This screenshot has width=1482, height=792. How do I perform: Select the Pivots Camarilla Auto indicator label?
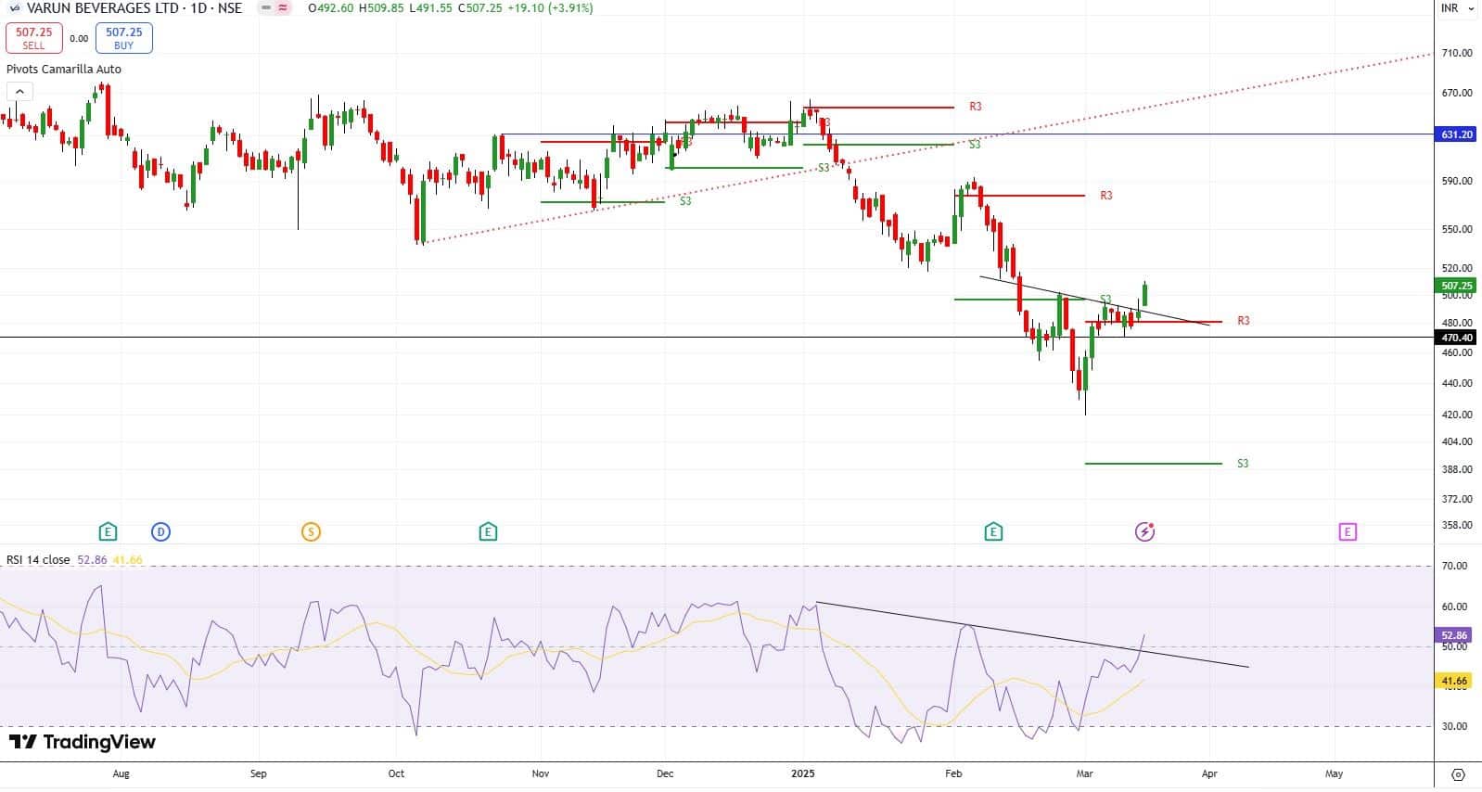[64, 70]
